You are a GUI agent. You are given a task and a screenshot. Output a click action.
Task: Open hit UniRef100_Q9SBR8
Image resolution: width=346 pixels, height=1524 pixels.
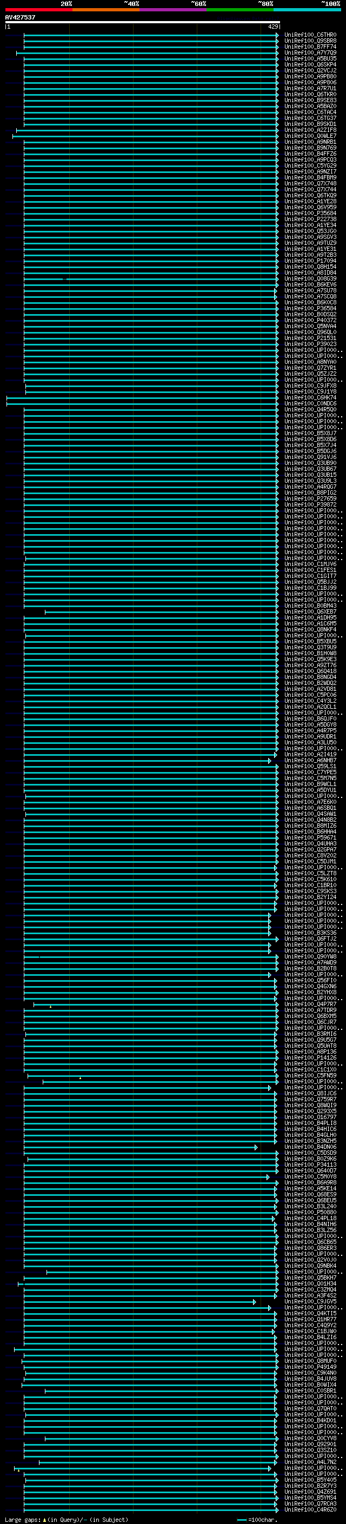point(310,41)
